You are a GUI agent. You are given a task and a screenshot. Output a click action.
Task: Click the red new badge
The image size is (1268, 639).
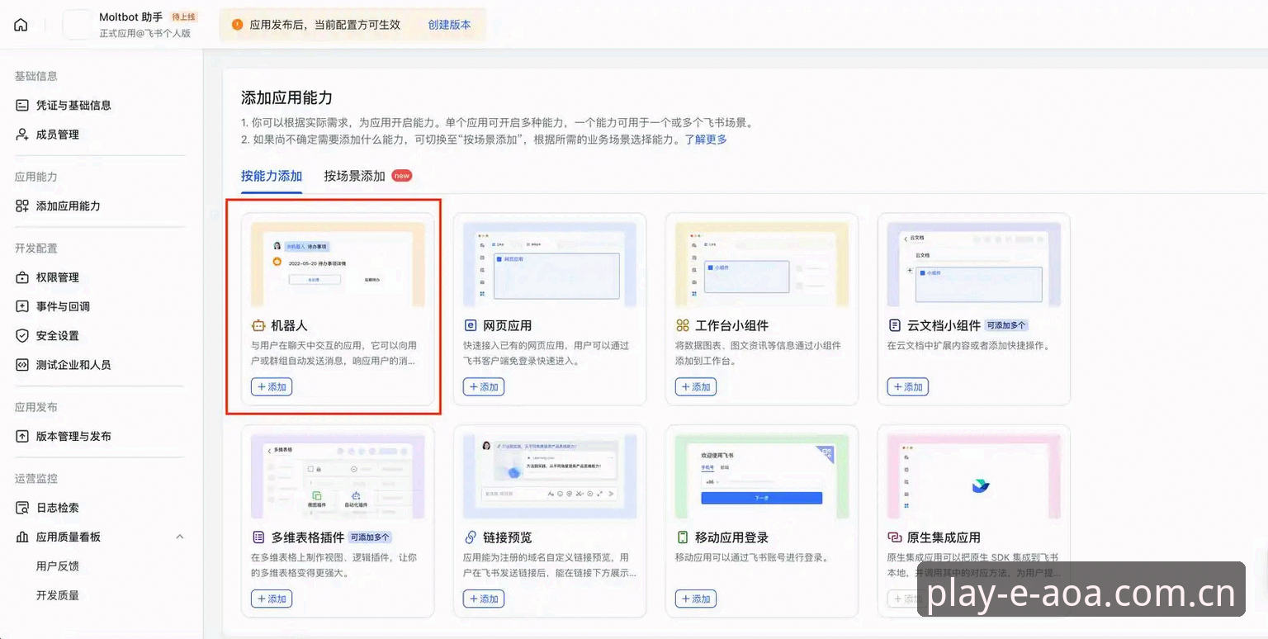[x=401, y=176]
